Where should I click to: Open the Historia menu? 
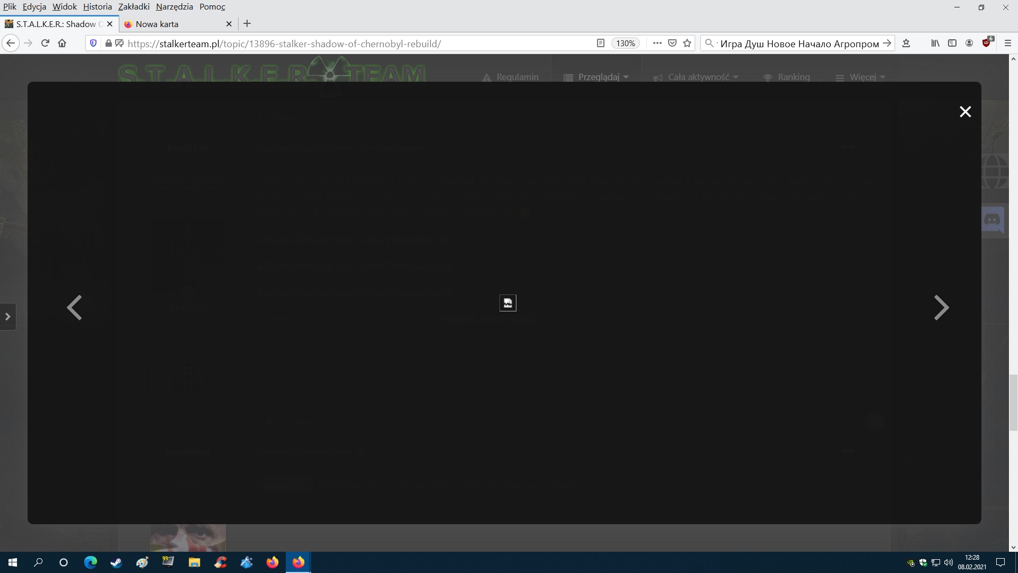pyautogui.click(x=97, y=7)
